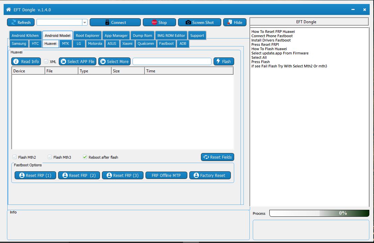Click inside the port combo box field
374x243 pixels.
pyautogui.click(x=59, y=23)
